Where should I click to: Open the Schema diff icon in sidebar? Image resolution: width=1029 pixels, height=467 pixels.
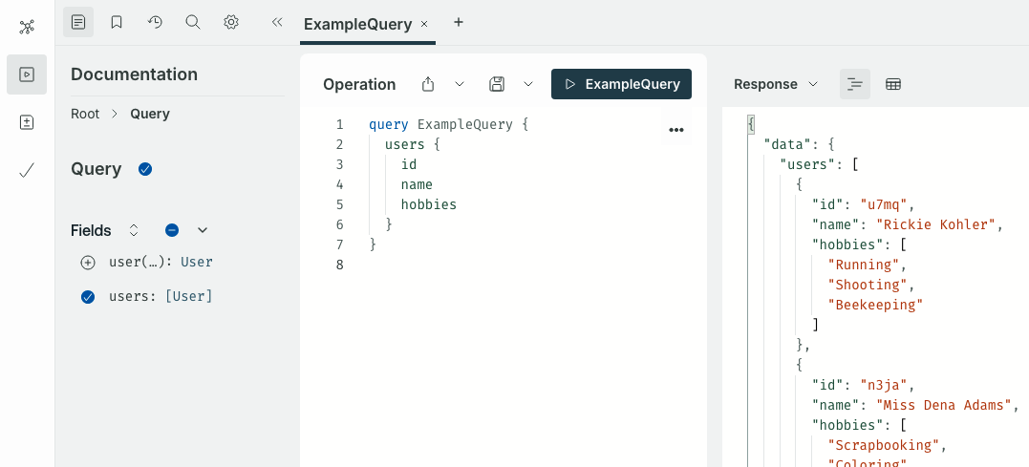(x=26, y=122)
